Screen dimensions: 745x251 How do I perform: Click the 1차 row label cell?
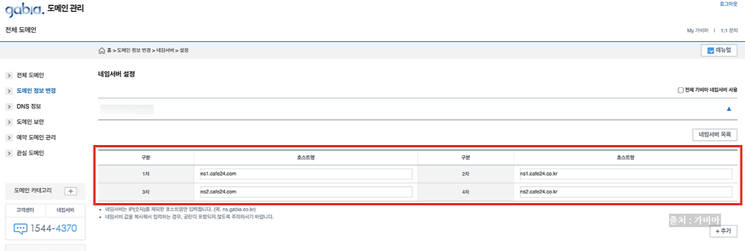click(x=146, y=174)
